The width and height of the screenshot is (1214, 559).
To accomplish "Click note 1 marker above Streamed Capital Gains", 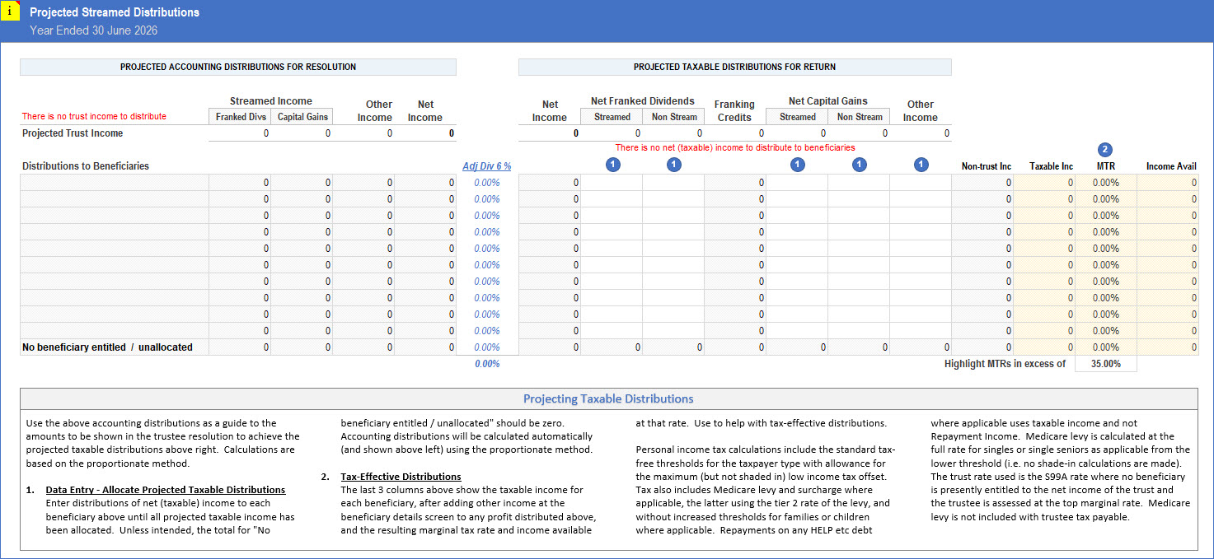I will point(797,165).
